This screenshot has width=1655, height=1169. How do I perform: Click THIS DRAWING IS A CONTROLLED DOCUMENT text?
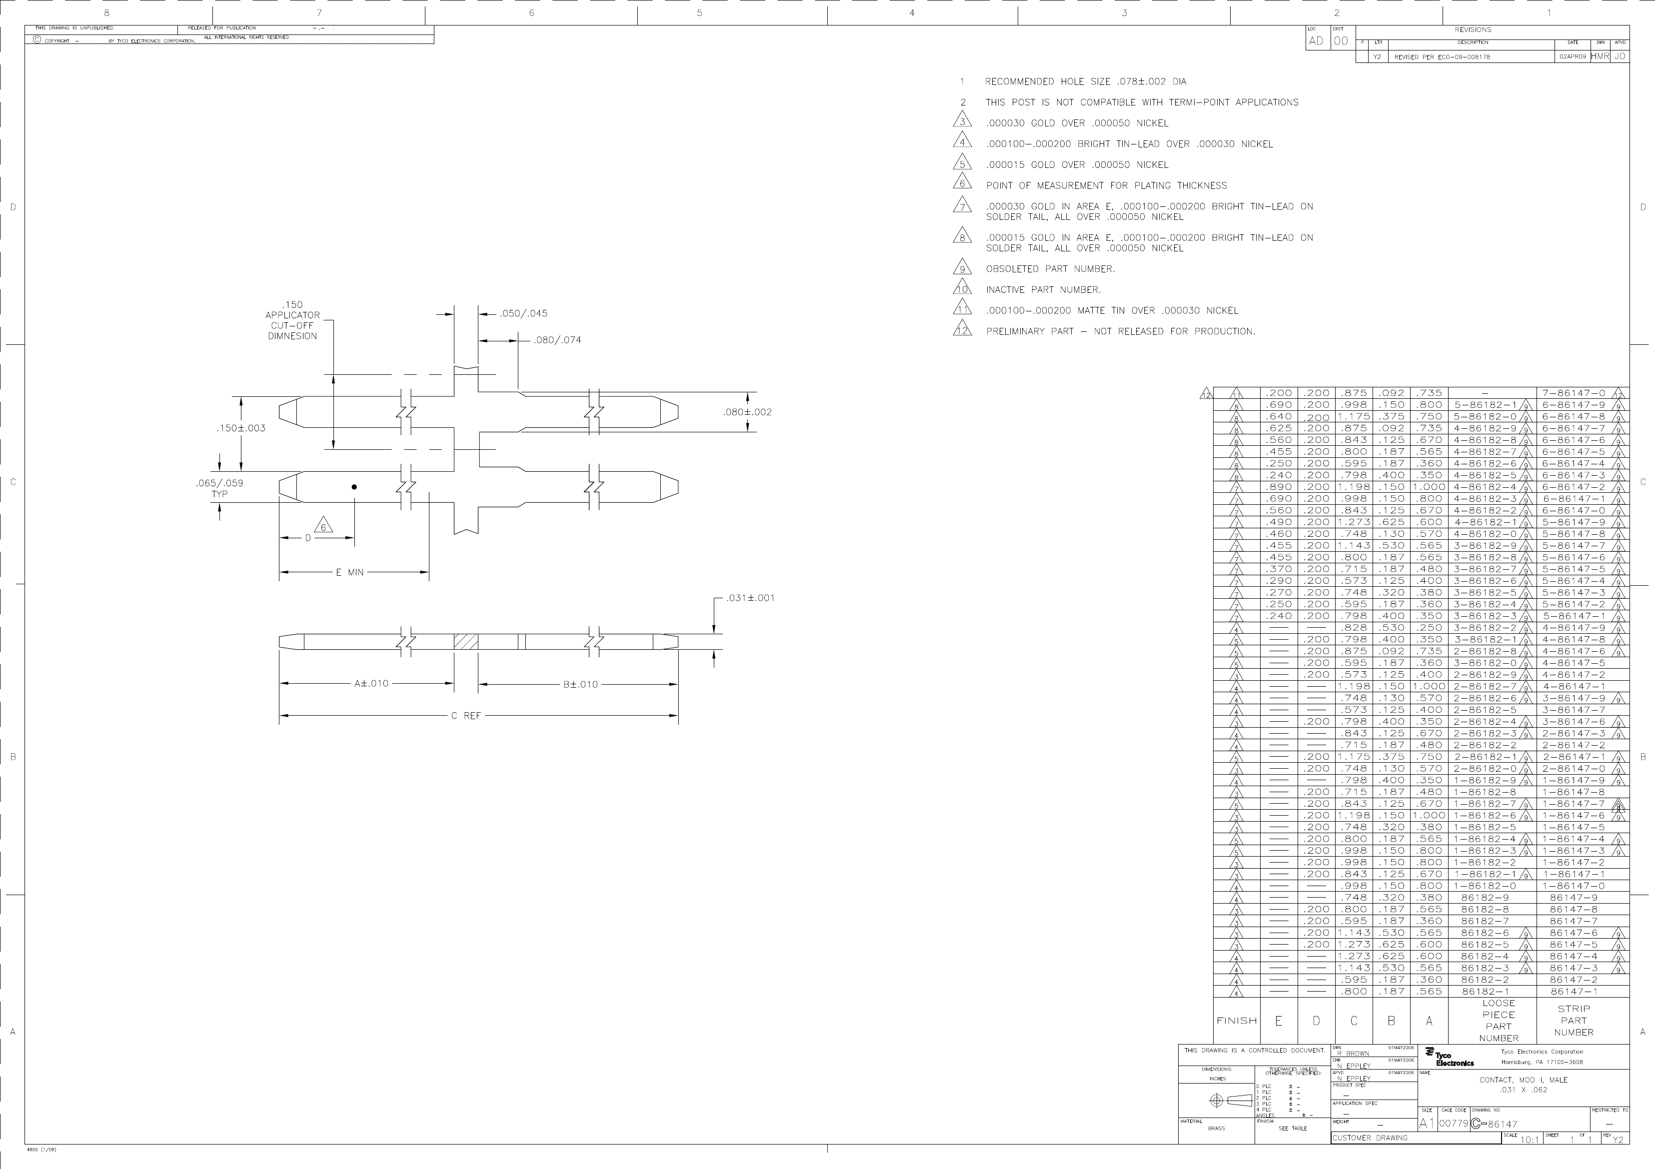pyautogui.click(x=1254, y=1051)
